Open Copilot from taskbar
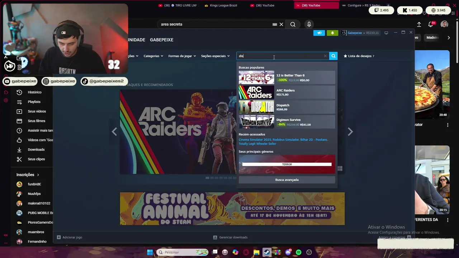The height and width of the screenshot is (258, 459). tap(236, 252)
